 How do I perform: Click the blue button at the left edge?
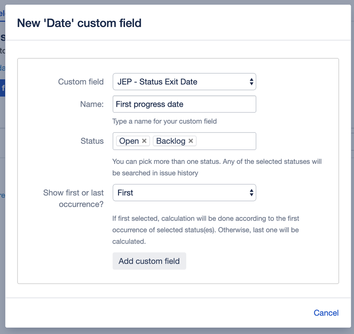pos(2,88)
